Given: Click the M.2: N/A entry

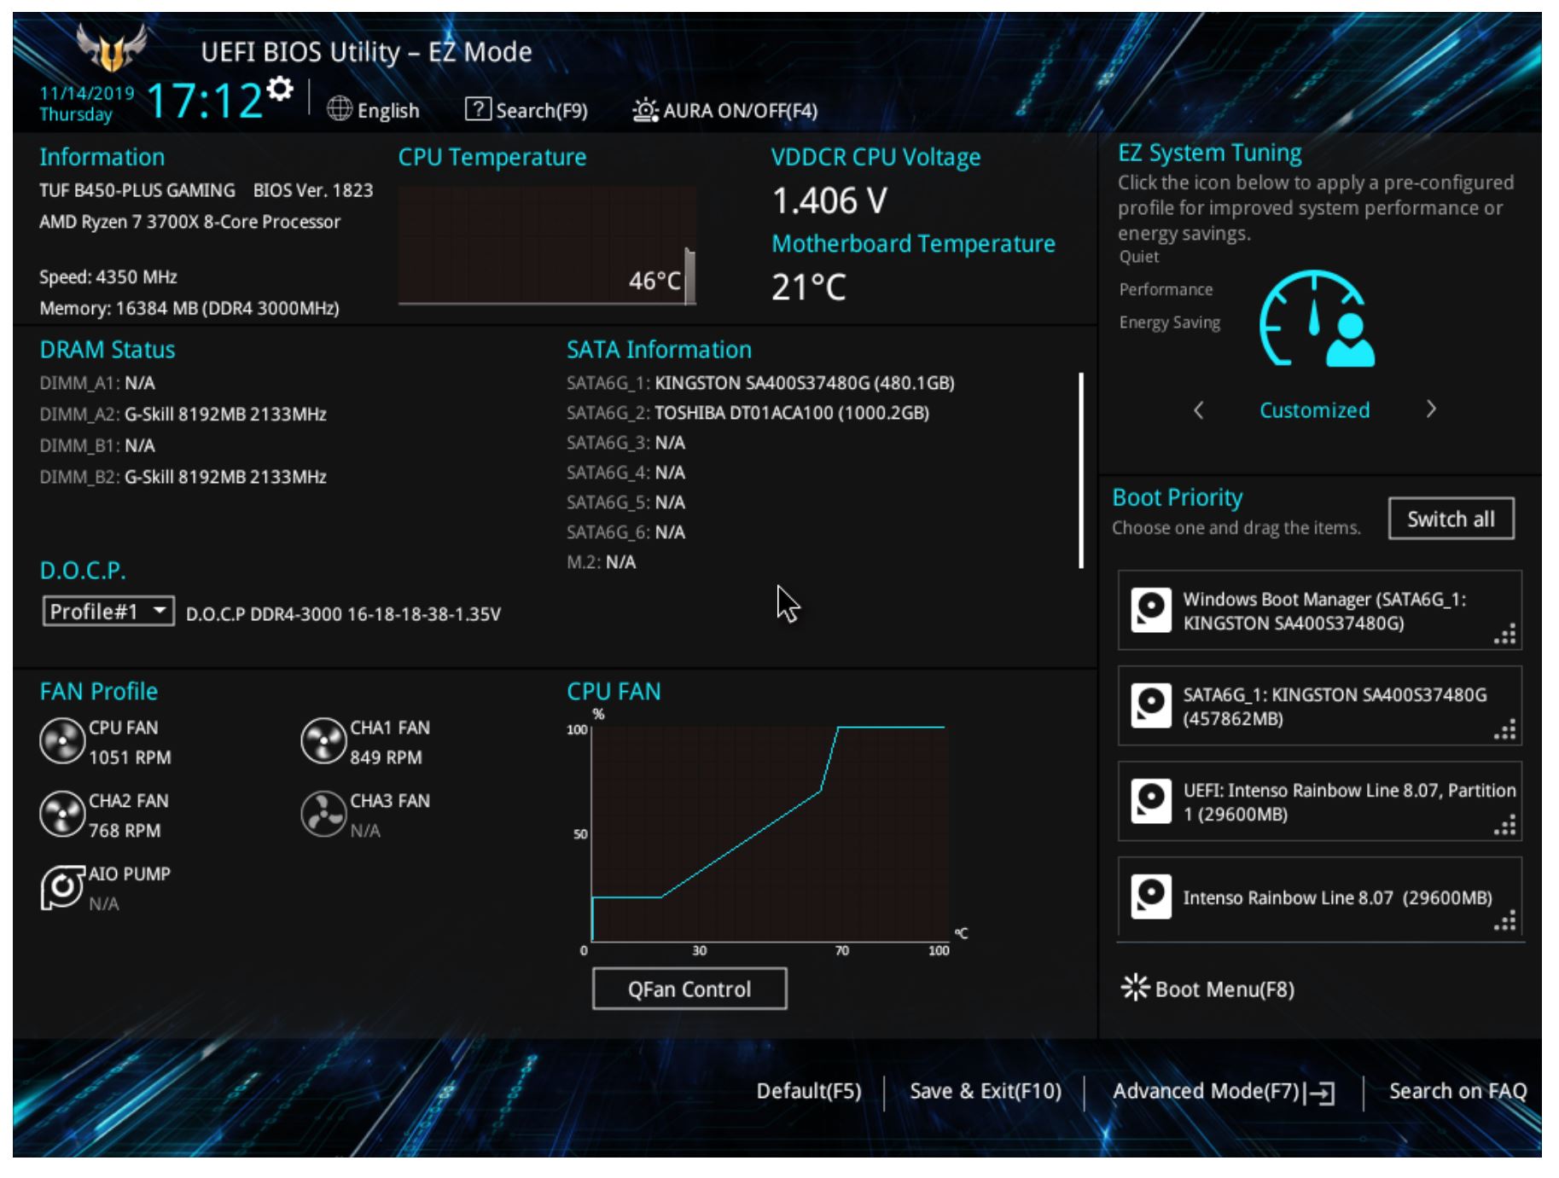Looking at the screenshot, I should point(601,562).
